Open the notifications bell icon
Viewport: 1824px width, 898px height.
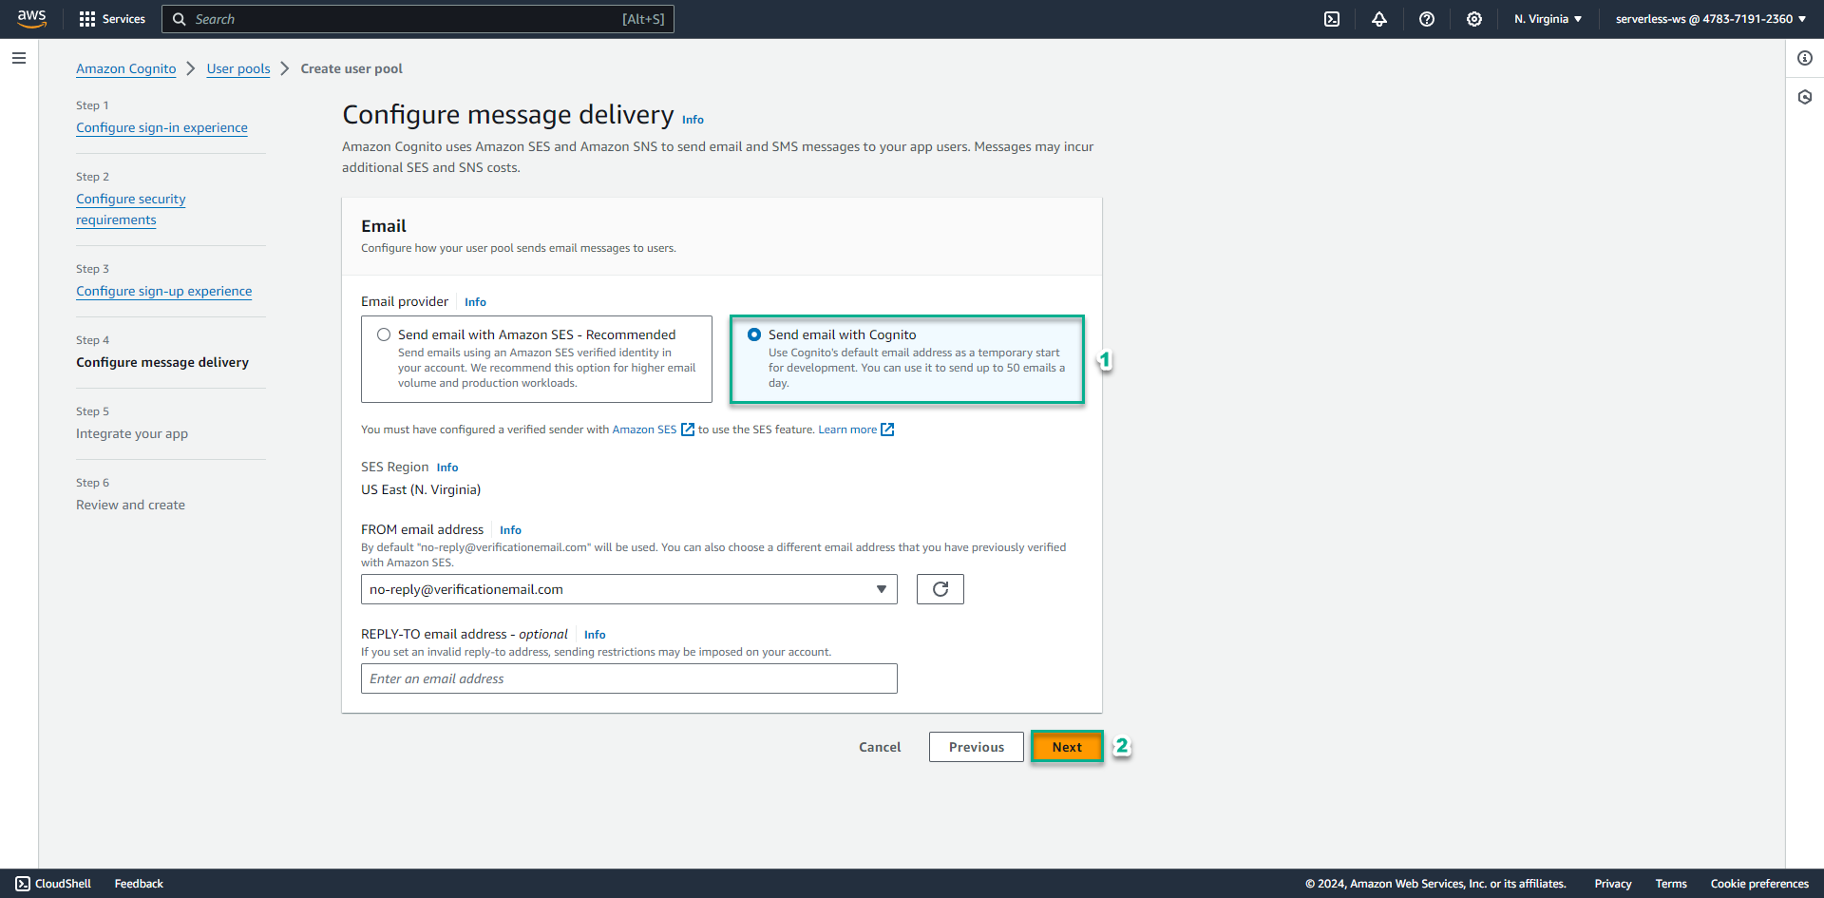(x=1379, y=19)
